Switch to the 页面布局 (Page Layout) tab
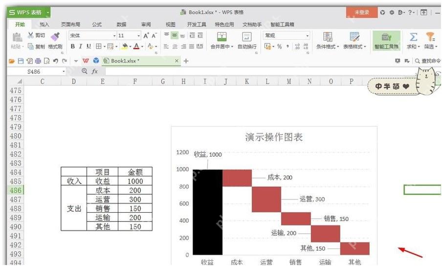 (70, 24)
